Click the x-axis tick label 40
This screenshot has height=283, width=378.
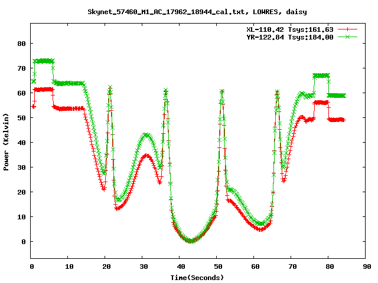(x=181, y=266)
